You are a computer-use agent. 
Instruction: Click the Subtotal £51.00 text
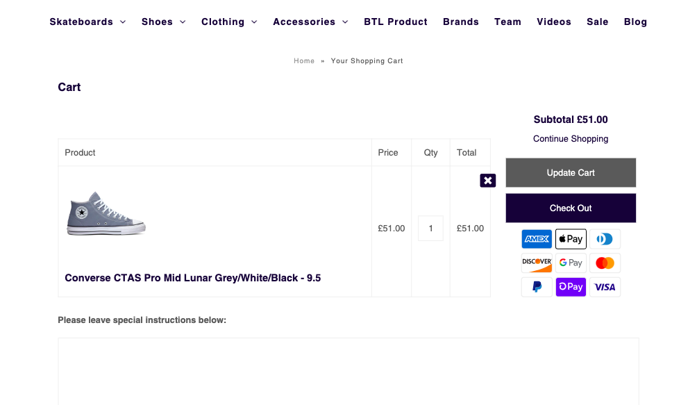pos(571,119)
